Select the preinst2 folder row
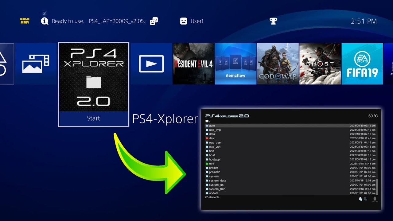This screenshot has height=221, width=393. coord(290,172)
